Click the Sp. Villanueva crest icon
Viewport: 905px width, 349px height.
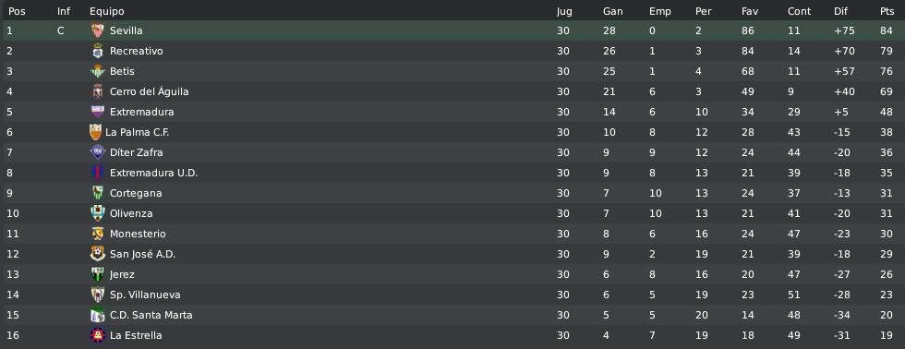point(98,295)
